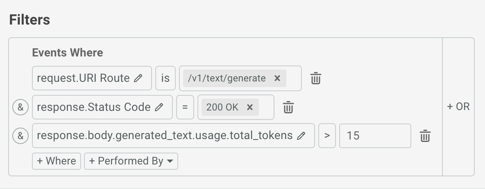Viewport: 485px width, 189px height.
Task: Add an OR filter group
Action: pos(458,107)
